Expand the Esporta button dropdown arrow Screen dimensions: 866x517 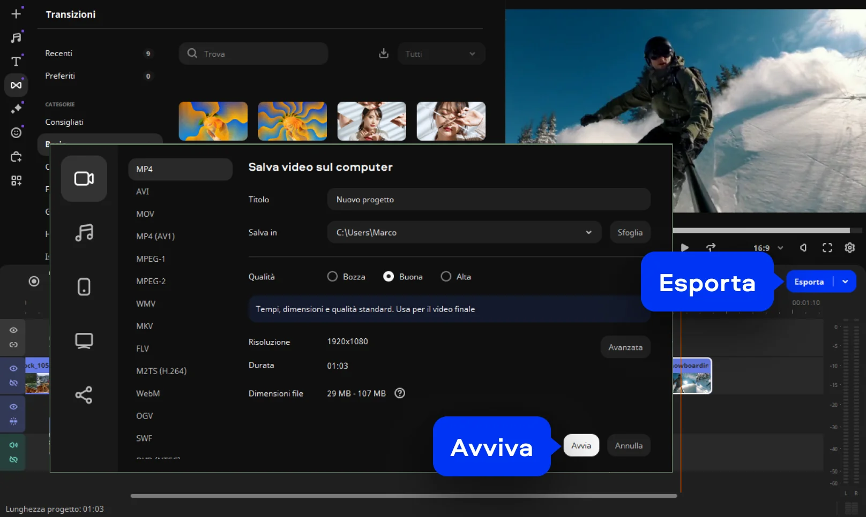tap(845, 282)
